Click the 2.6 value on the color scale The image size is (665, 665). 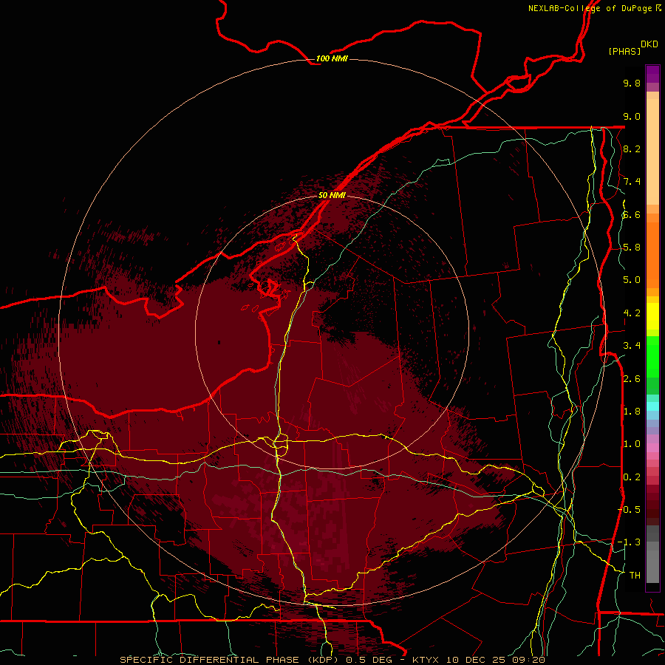point(632,379)
